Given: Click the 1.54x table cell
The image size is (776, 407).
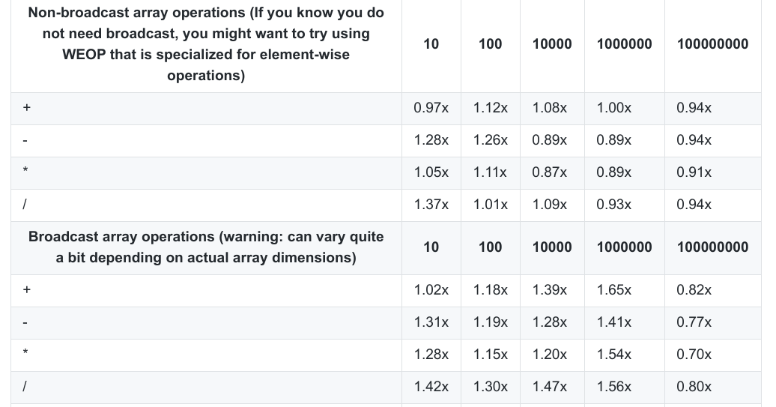Looking at the screenshot, I should [614, 355].
